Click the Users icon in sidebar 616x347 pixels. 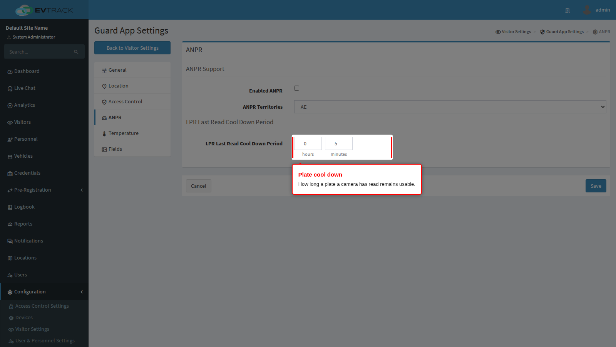[10, 275]
